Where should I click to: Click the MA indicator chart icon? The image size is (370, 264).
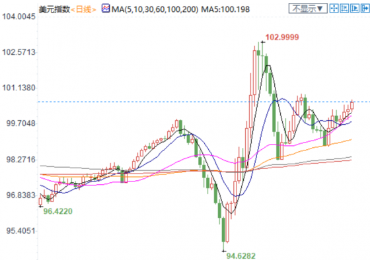[x=106, y=9]
